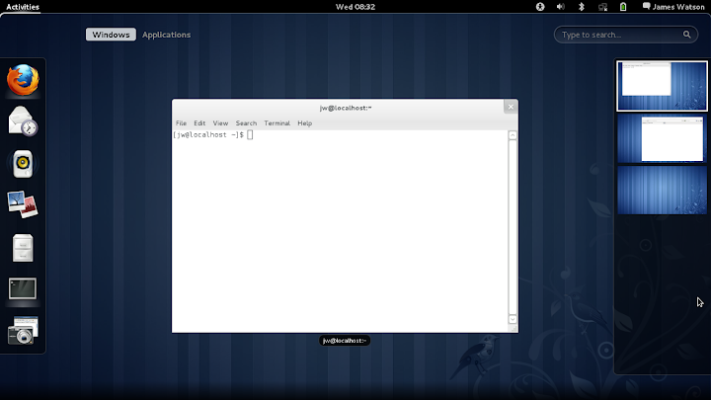Launch Firefox from the dash
Viewport: 711px width, 400px height.
click(x=23, y=80)
